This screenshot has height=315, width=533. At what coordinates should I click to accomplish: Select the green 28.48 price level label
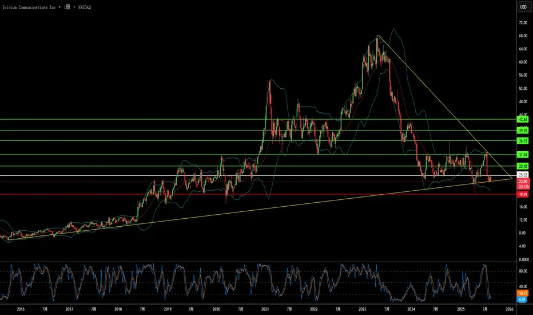523,166
